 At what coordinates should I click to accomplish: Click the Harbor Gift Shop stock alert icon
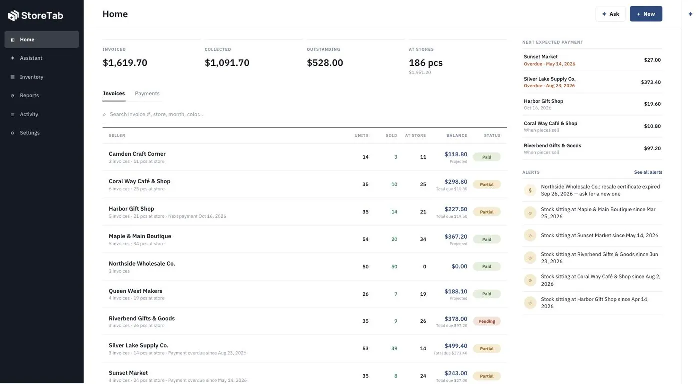point(530,303)
